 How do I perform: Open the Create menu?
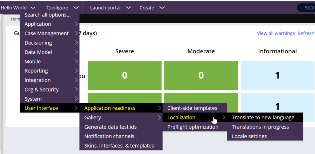(152, 8)
